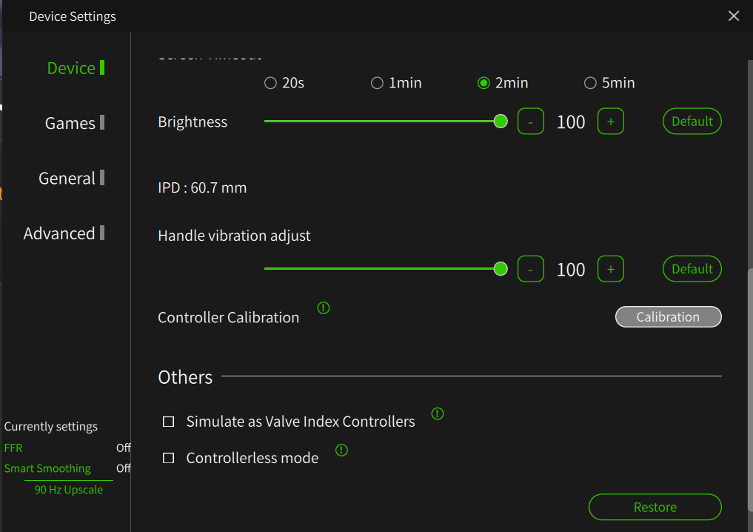
Task: Click the Brightness slider handle
Action: pos(501,122)
